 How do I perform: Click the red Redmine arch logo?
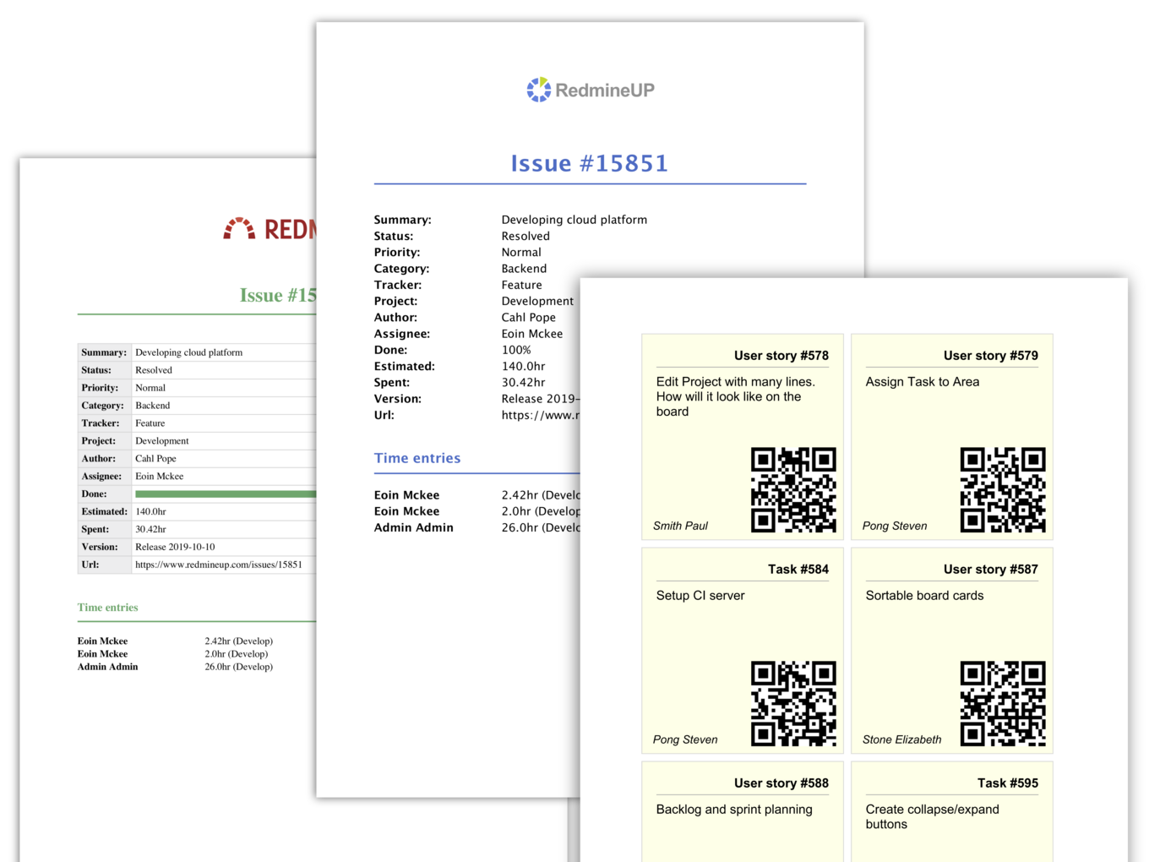pyautogui.click(x=239, y=229)
